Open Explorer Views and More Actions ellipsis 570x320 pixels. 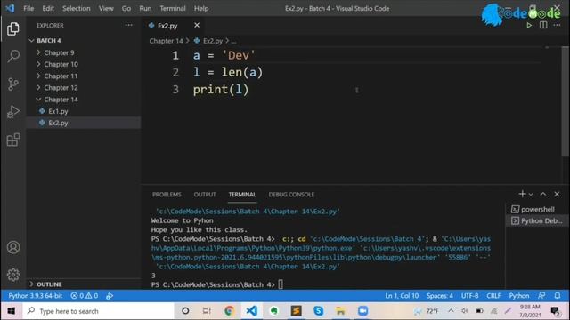[128, 25]
